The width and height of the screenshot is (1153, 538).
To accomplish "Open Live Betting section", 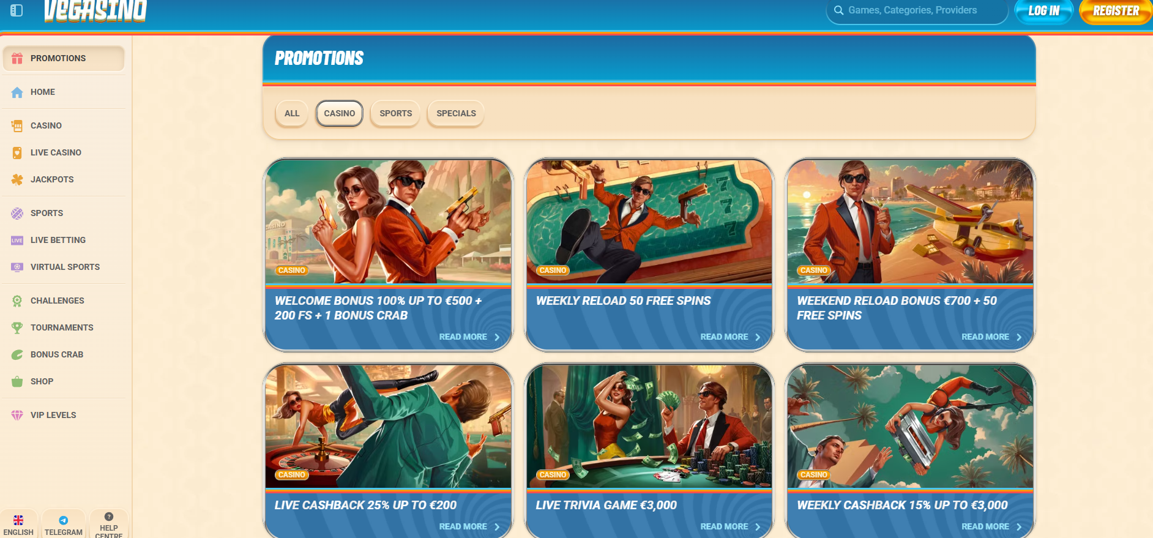I will pos(64,240).
